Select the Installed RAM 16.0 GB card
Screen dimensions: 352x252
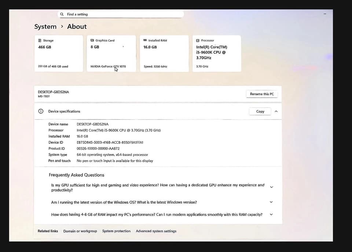click(164, 54)
